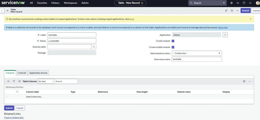Screen dimensions: 260x120
Task: Click the Max length column header
Action: pyautogui.click(x=142, y=92)
